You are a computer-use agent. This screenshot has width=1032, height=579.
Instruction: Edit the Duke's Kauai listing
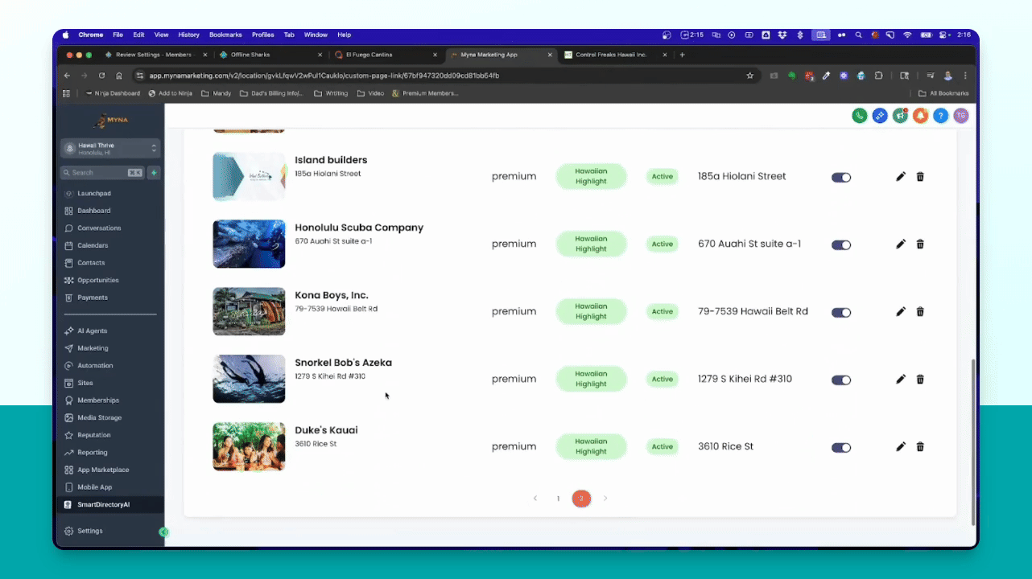coord(901,447)
